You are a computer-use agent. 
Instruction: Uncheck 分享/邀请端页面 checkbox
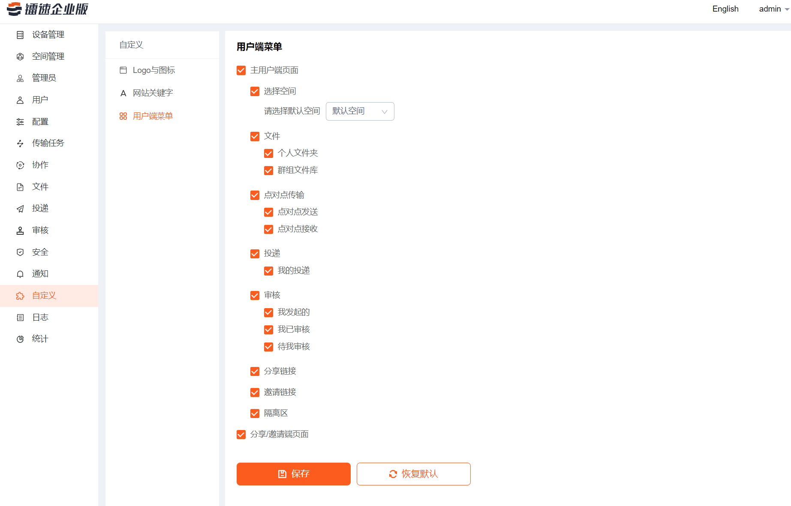coord(241,434)
